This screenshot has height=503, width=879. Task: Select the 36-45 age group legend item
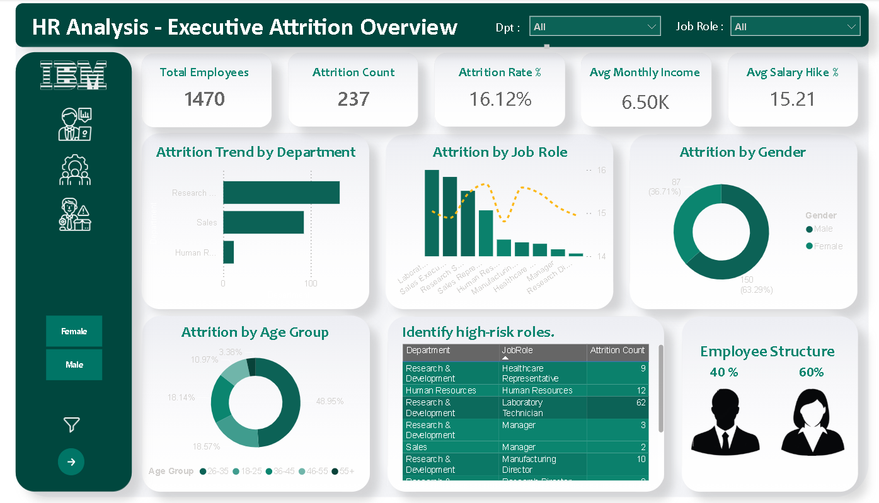(281, 471)
